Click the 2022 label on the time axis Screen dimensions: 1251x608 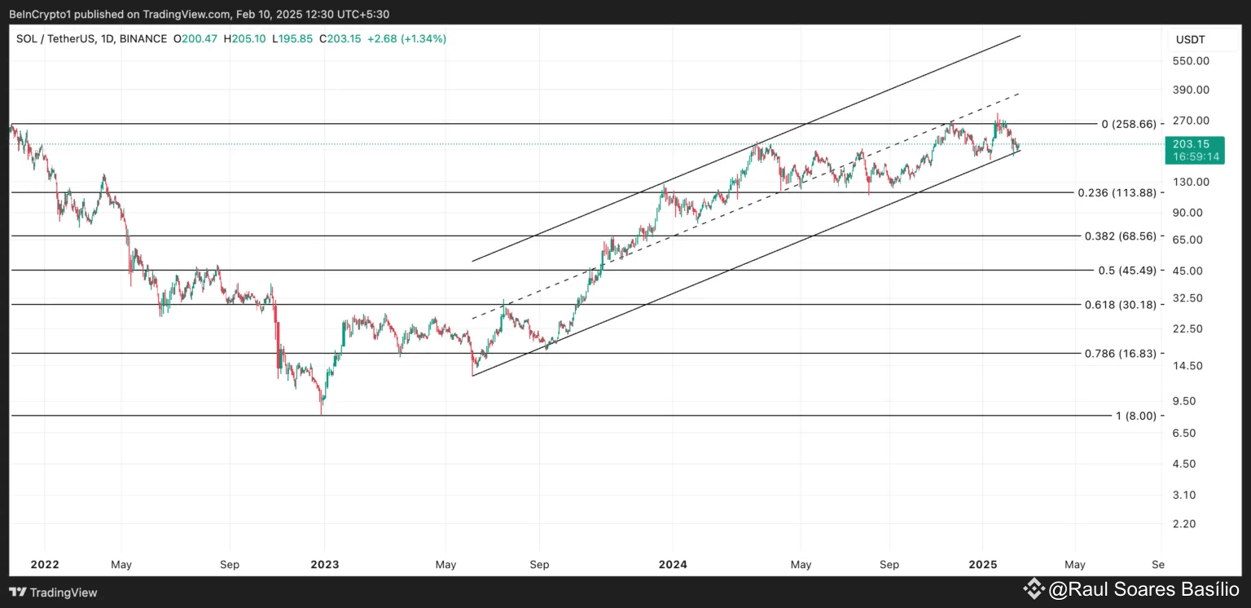point(45,564)
